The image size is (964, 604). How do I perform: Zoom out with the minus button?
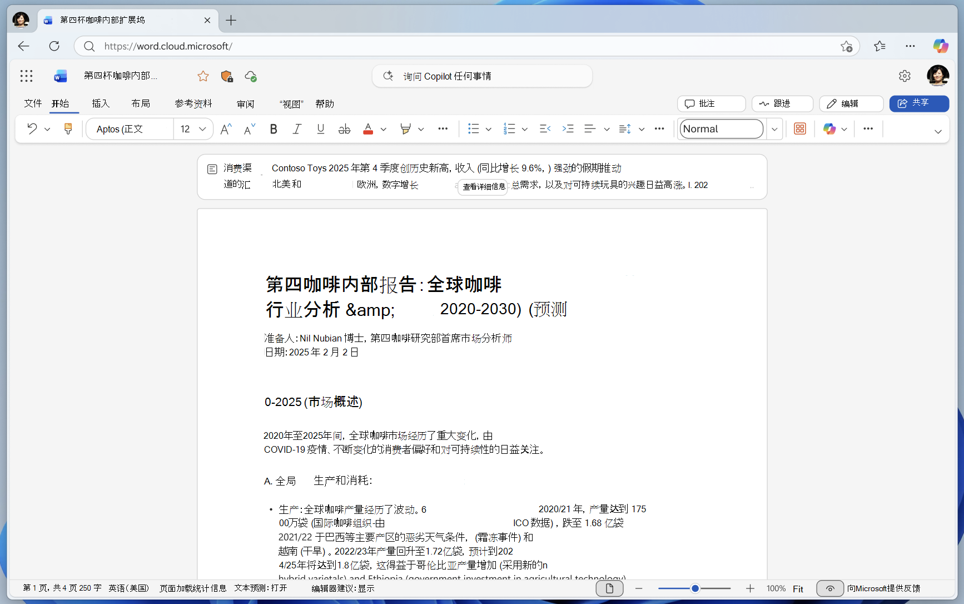point(639,588)
